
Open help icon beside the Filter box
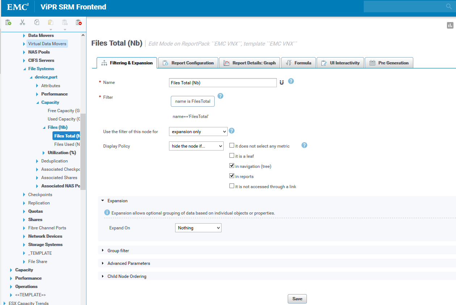click(220, 96)
